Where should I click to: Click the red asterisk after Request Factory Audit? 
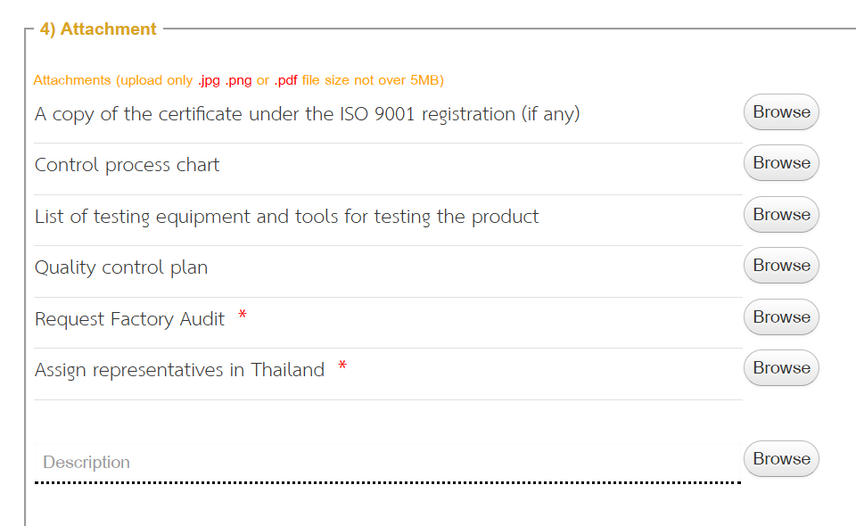(x=243, y=316)
